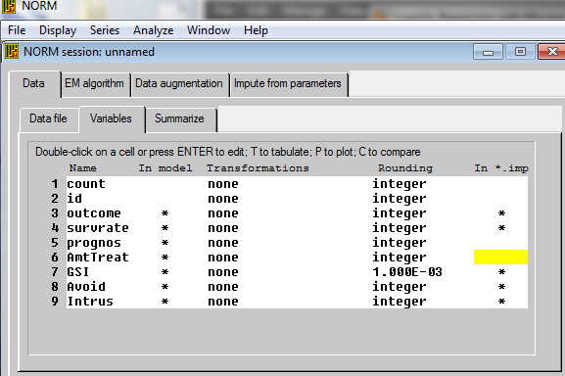Open the Series menu
Viewport: 565px width, 376px height.
pos(105,30)
